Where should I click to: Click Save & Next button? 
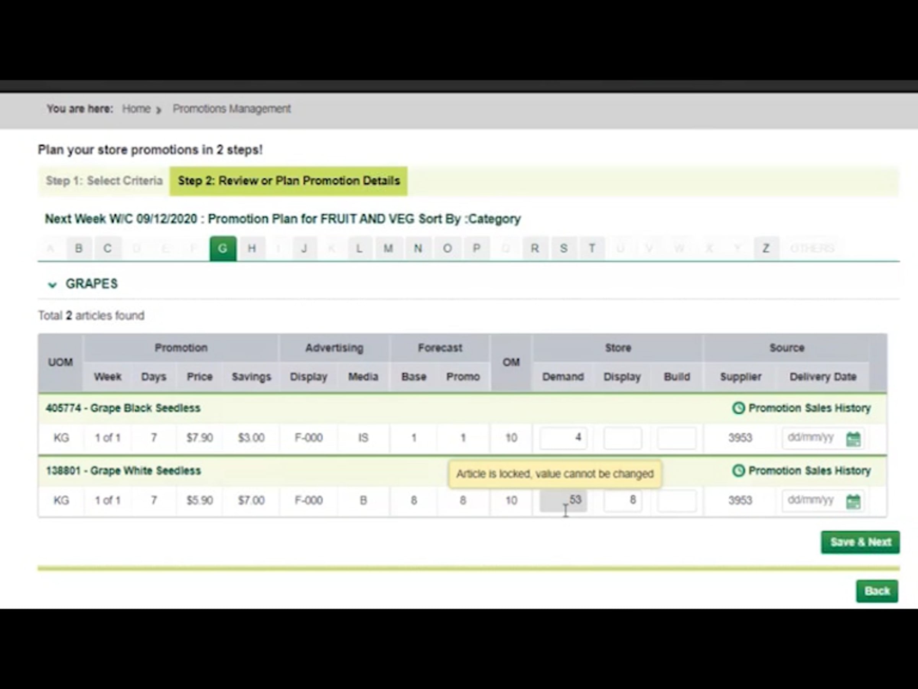(x=860, y=542)
